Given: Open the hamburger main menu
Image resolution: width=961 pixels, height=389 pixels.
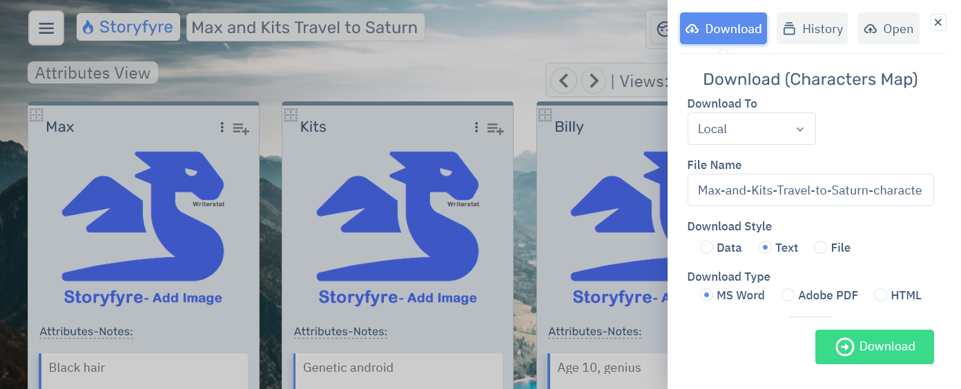Looking at the screenshot, I should (46, 28).
